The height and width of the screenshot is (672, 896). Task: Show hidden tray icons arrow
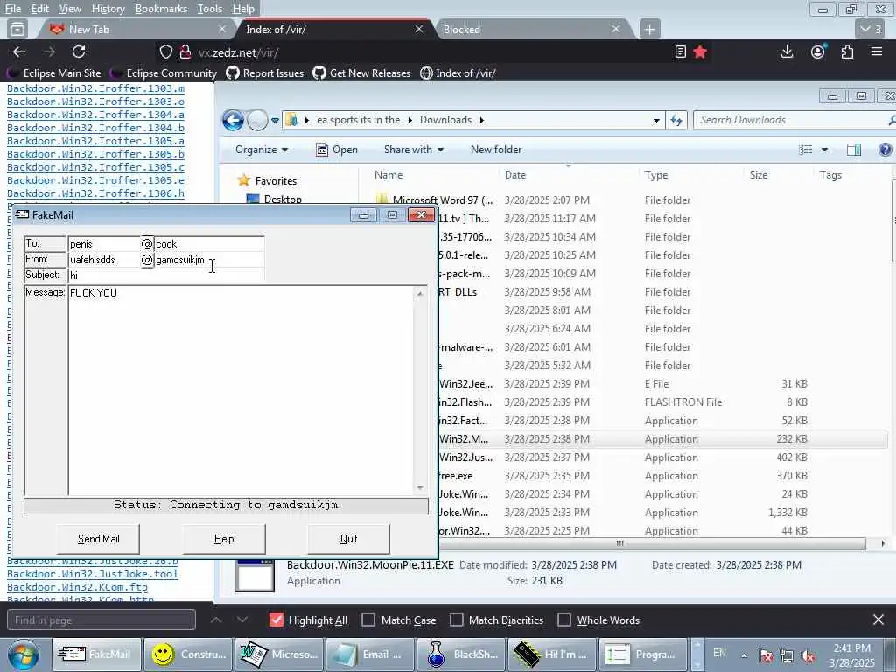pyautogui.click(x=744, y=655)
